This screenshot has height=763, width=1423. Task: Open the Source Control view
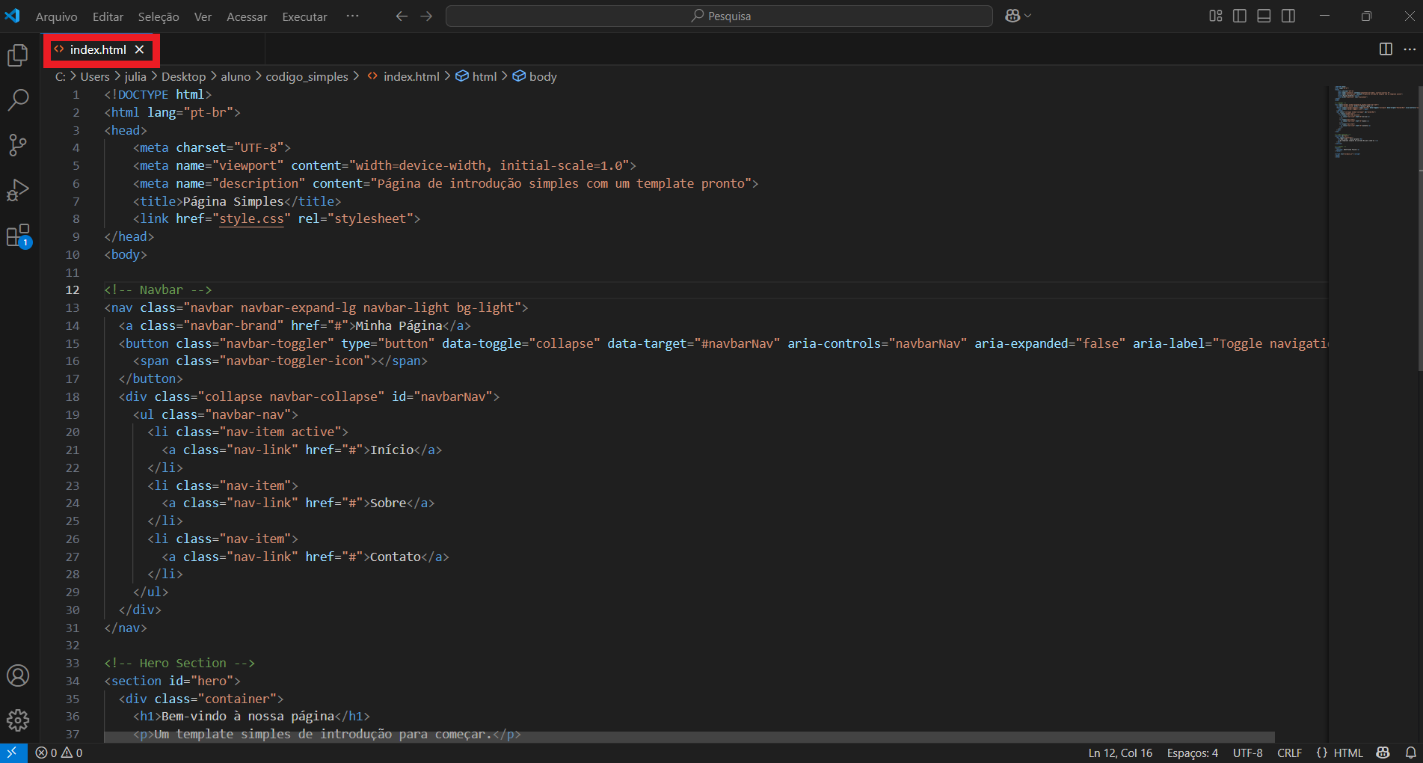[x=18, y=145]
